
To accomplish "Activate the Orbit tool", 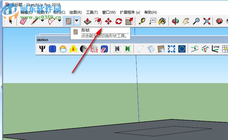I will click(176, 21).
